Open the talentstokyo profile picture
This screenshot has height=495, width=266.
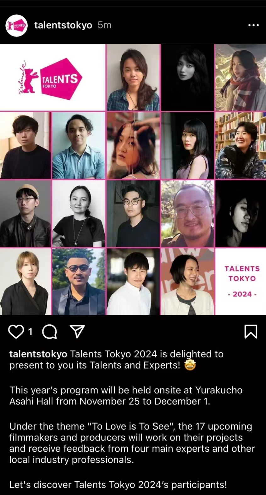click(x=17, y=25)
